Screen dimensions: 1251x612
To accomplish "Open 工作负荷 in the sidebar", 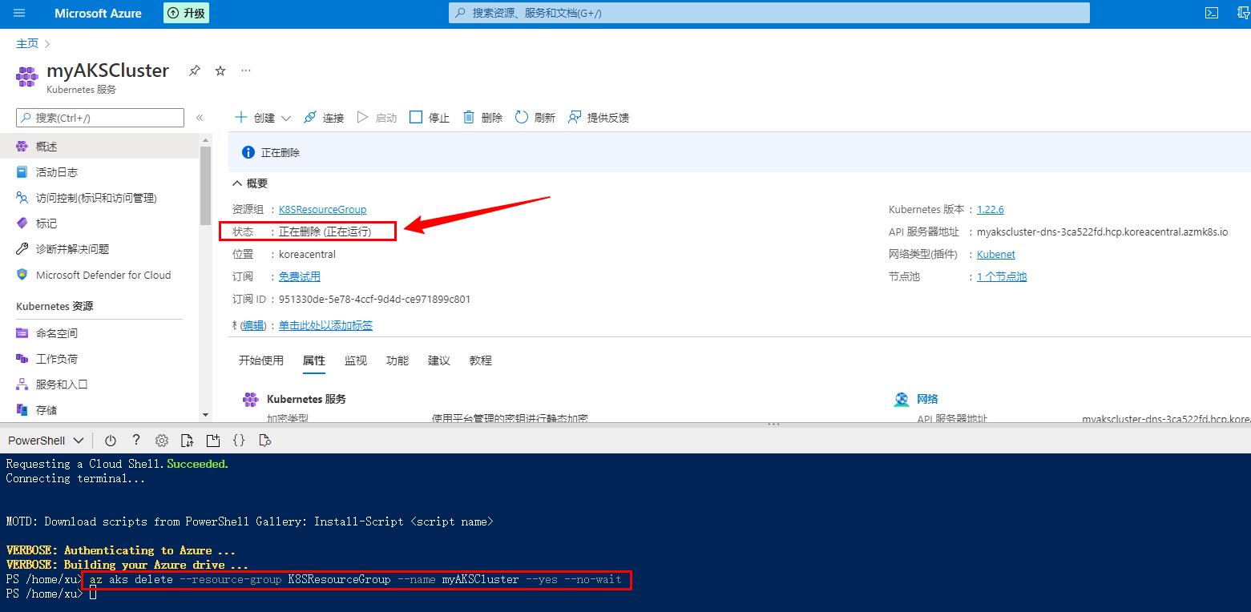I will pyautogui.click(x=99, y=359).
